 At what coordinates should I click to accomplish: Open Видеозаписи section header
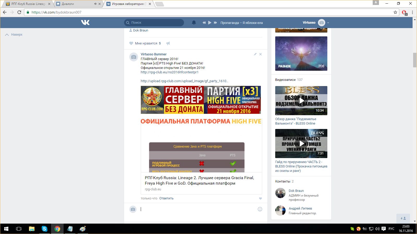[285, 80]
